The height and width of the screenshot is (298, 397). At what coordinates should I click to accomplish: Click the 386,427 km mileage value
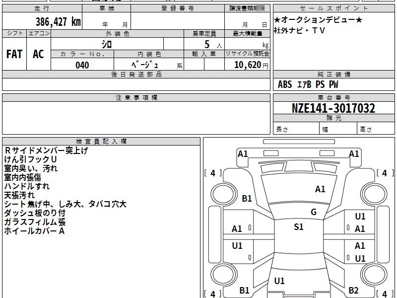point(58,21)
